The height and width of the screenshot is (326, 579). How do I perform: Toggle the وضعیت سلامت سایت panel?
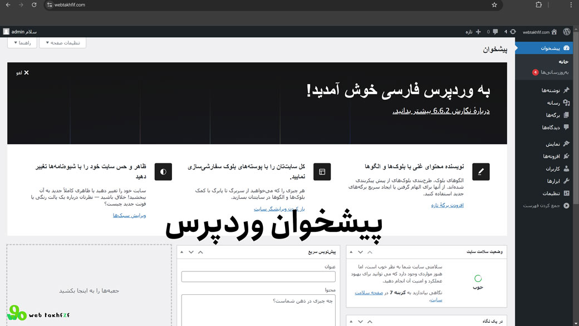point(351,252)
